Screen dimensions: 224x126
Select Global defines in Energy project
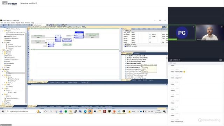(x=10, y=63)
